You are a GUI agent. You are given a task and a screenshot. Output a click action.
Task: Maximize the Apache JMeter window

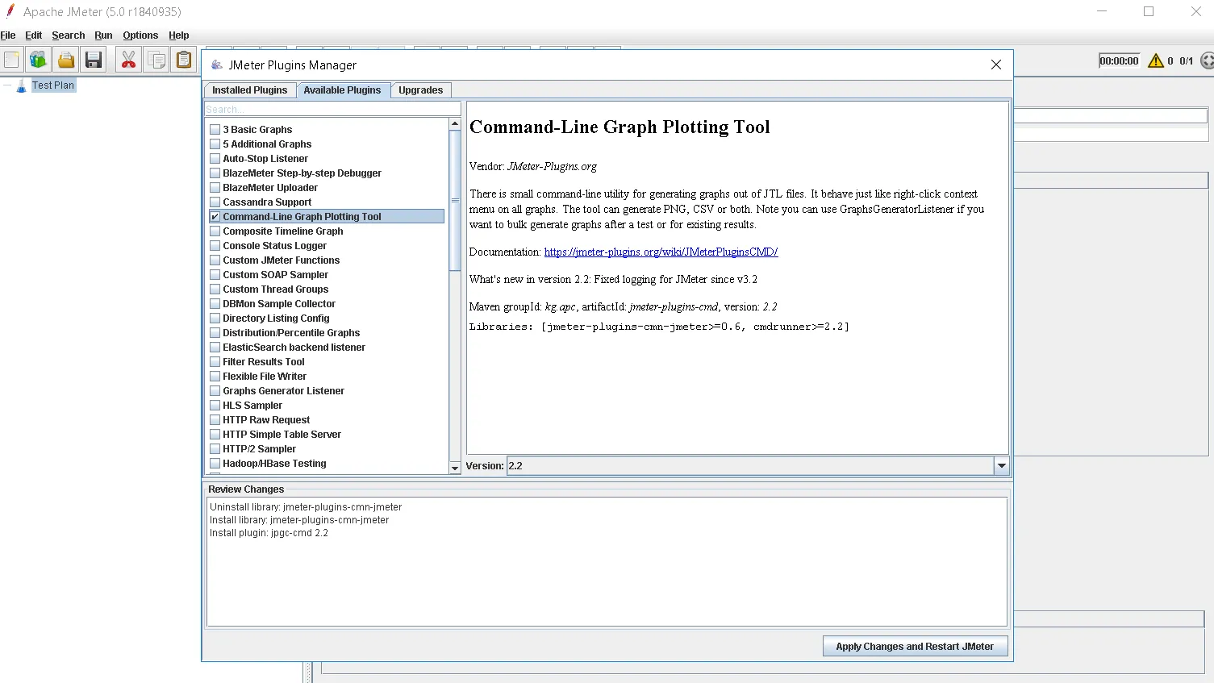(1149, 11)
